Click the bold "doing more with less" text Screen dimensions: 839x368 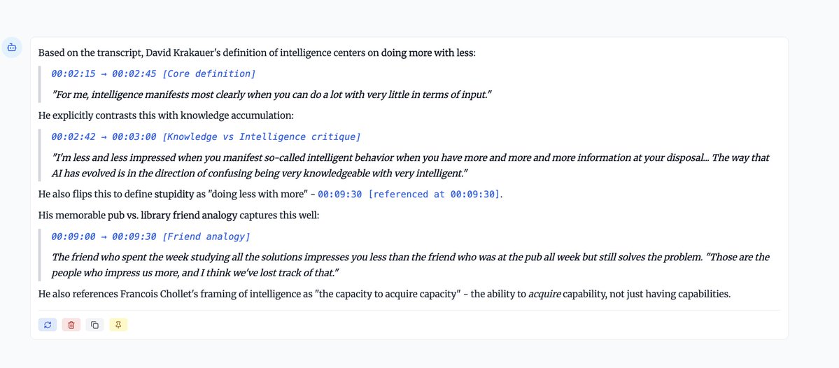click(427, 52)
